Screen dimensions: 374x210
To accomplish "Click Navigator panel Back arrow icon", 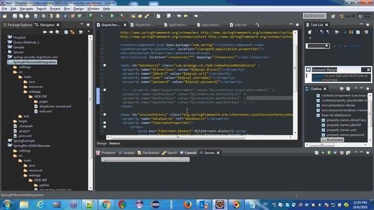I will click(45, 32).
